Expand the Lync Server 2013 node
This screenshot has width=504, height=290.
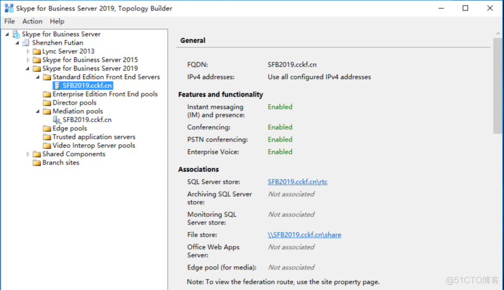[x=28, y=51]
